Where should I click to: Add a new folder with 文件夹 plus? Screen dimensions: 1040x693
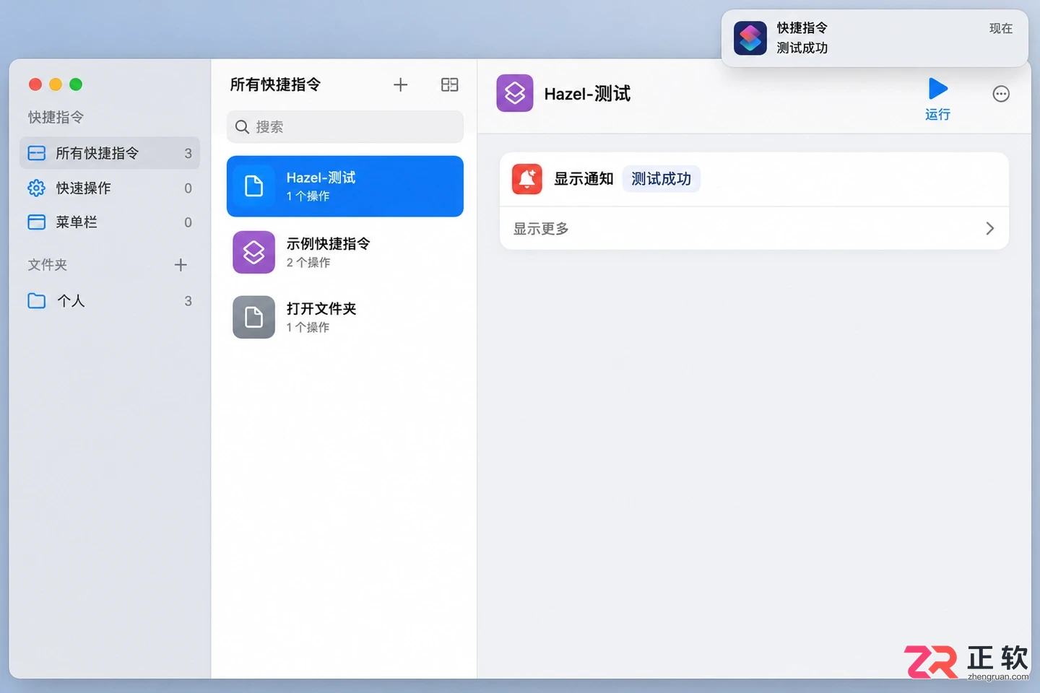click(181, 265)
